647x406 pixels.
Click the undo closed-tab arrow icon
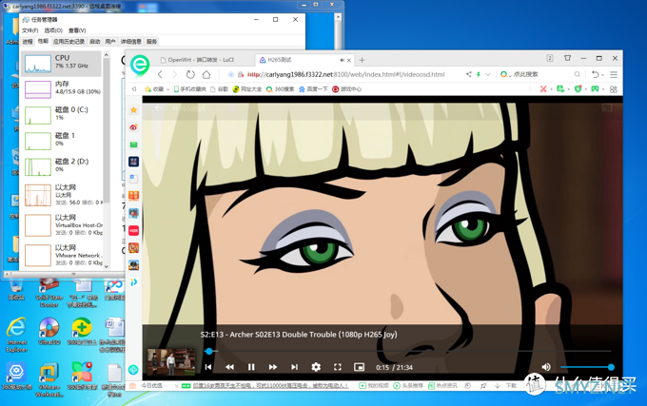coord(596,74)
